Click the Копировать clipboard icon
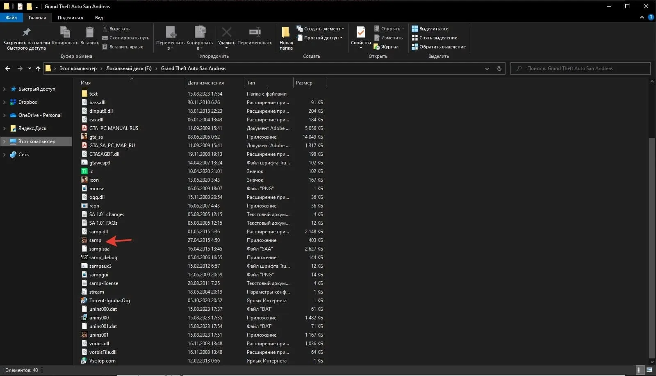This screenshot has height=376, width=656. pos(65,32)
